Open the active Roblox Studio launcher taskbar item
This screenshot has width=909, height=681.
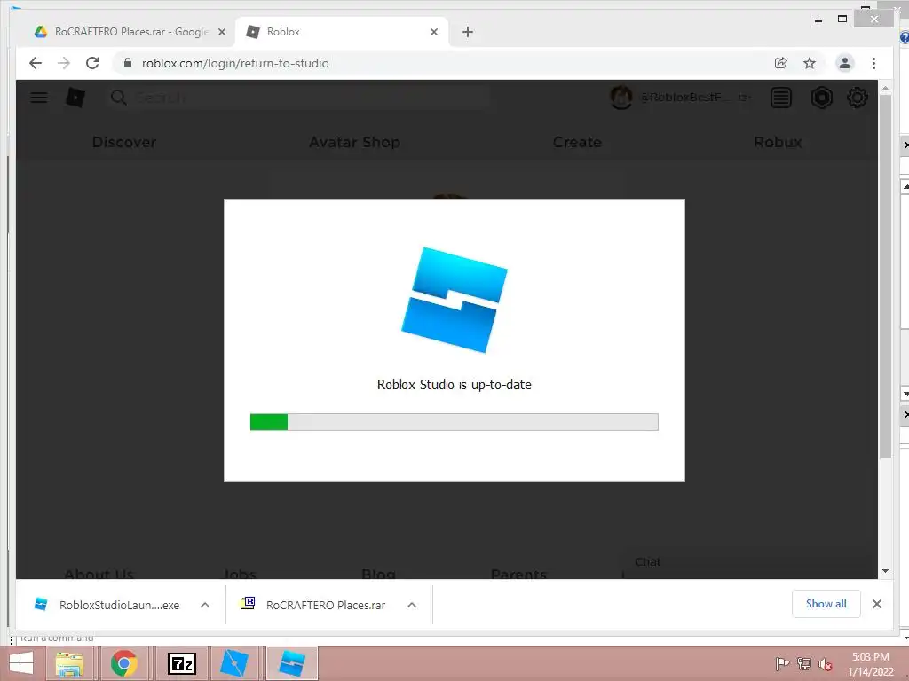291,663
